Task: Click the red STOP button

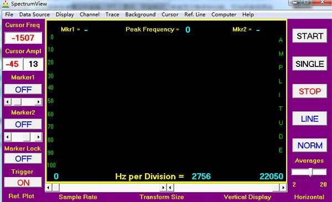Action: point(310,91)
